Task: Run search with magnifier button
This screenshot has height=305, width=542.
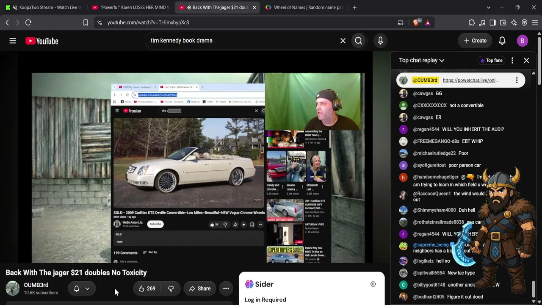Action: (359, 41)
